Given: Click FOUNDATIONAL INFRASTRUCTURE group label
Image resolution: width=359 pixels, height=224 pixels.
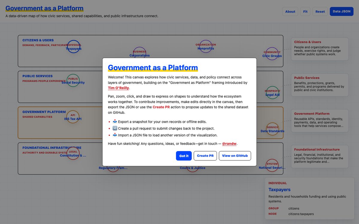Looking at the screenshot, I should click(52, 148).
